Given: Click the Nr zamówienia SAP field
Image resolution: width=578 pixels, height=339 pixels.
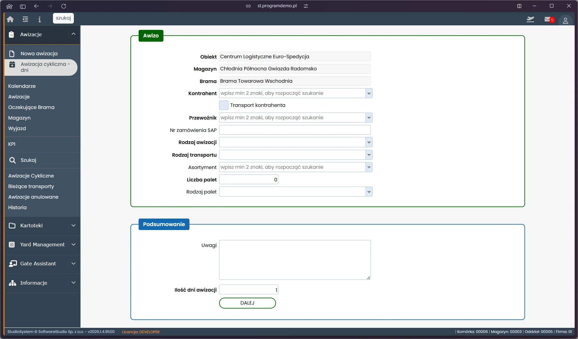Looking at the screenshot, I should coord(295,130).
